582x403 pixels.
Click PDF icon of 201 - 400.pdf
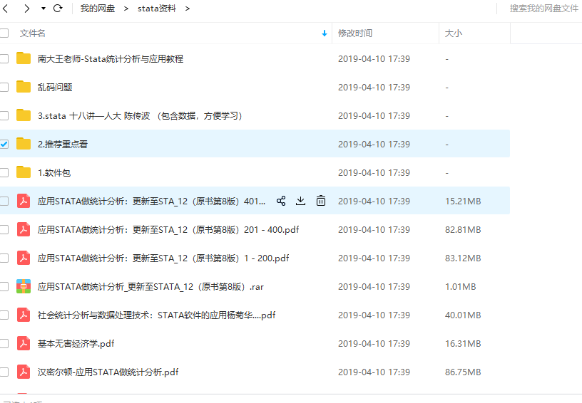[x=24, y=230]
